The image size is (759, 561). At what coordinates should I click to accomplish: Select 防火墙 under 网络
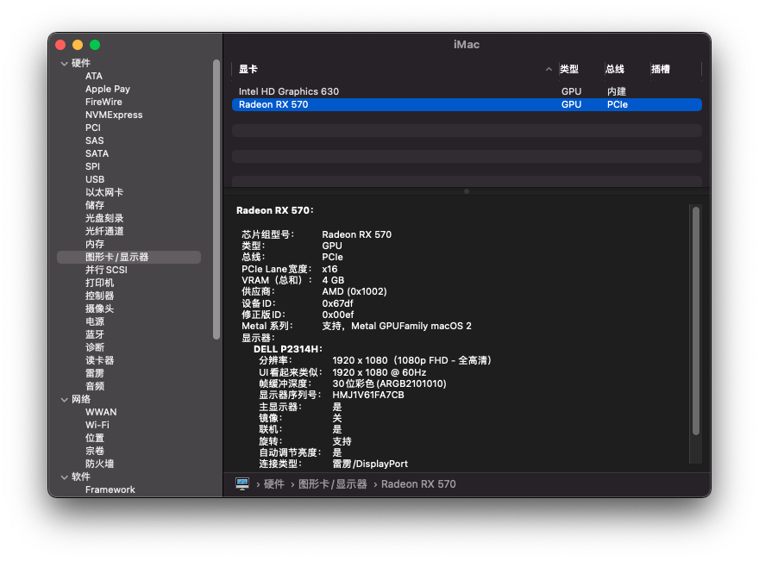click(99, 464)
